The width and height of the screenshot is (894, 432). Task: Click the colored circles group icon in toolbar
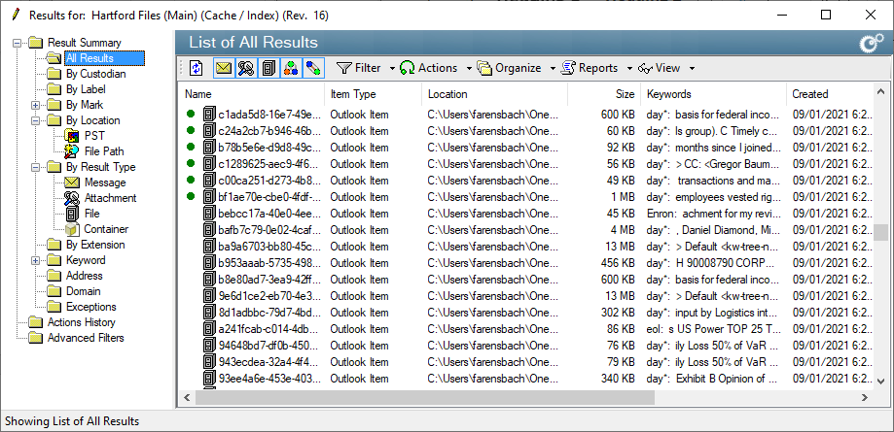click(290, 68)
